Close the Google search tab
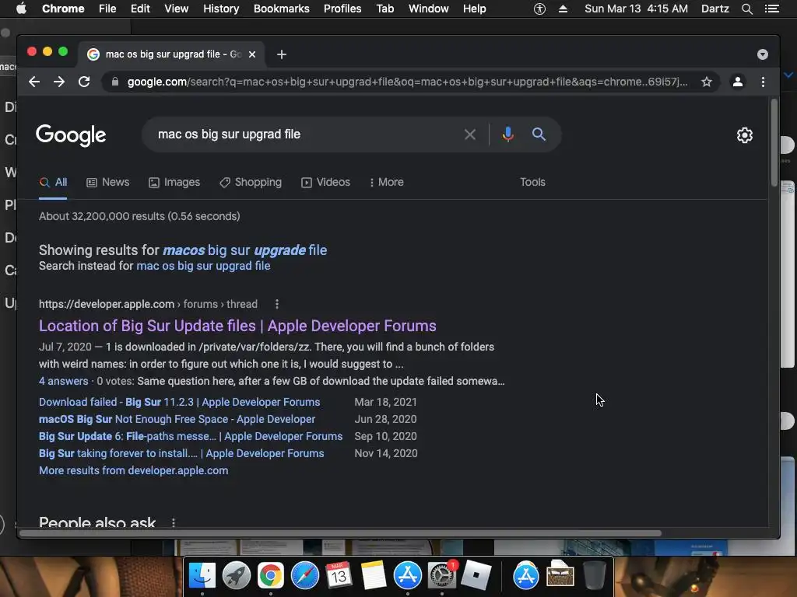 click(x=252, y=54)
